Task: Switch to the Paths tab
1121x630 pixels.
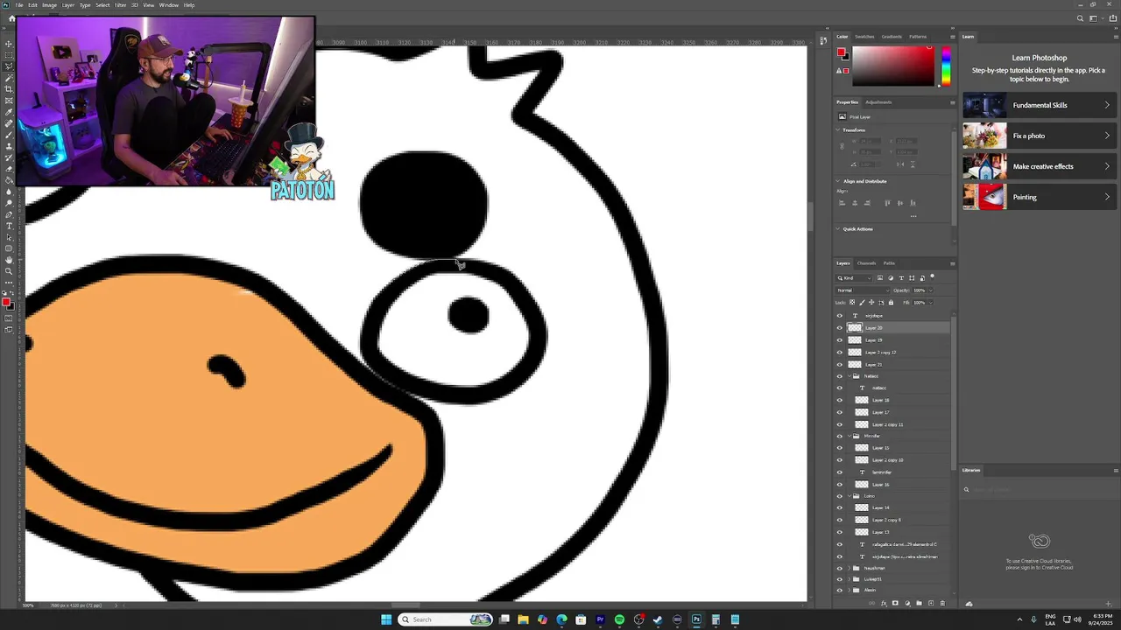Action: pos(889,263)
